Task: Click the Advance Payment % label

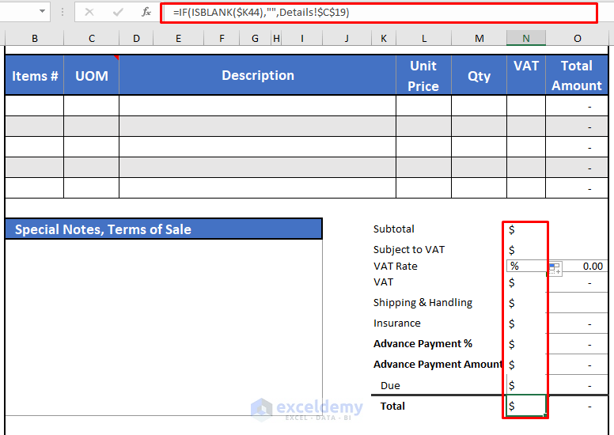Action: (x=423, y=344)
